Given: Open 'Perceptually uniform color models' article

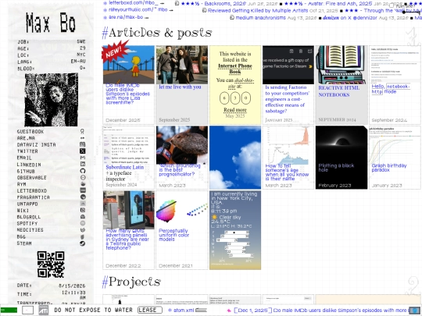Looking at the screenshot, I should [x=173, y=235].
